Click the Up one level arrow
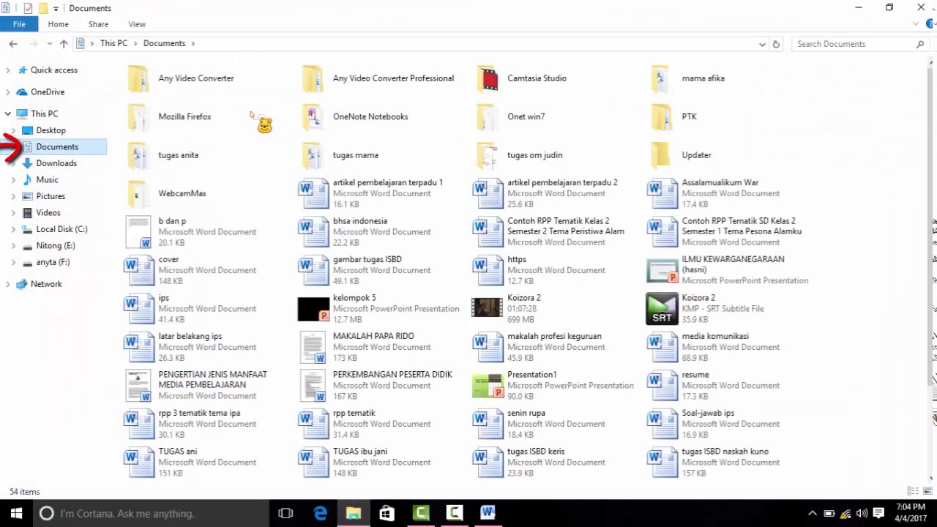937x527 pixels. 64,44
